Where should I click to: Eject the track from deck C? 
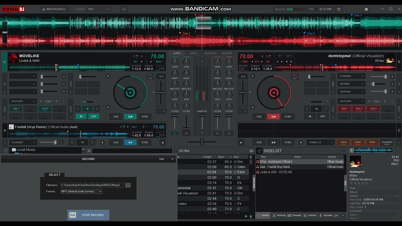click(x=108, y=76)
